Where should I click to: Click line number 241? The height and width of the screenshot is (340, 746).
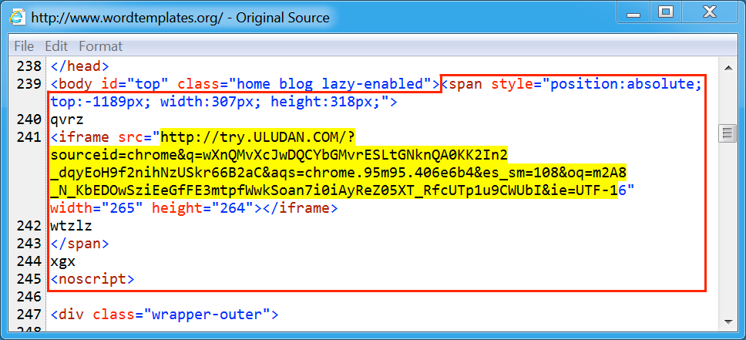[29, 137]
